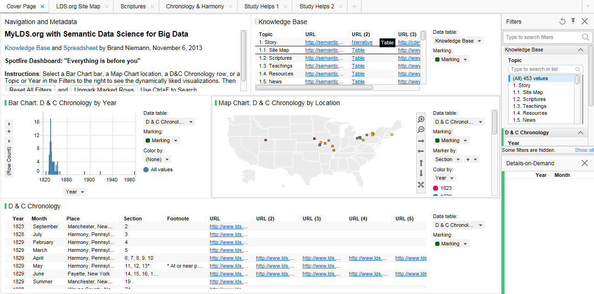Click Show all hidden filters link

click(x=584, y=150)
